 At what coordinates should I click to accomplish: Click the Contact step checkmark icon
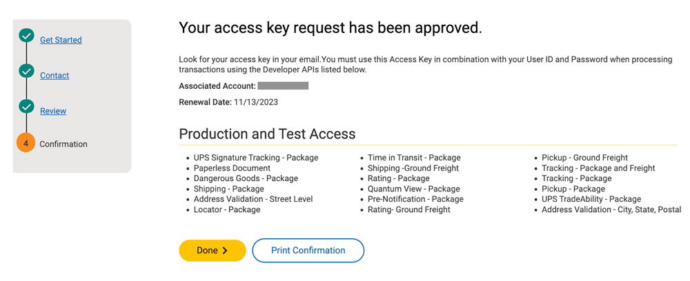[26, 71]
